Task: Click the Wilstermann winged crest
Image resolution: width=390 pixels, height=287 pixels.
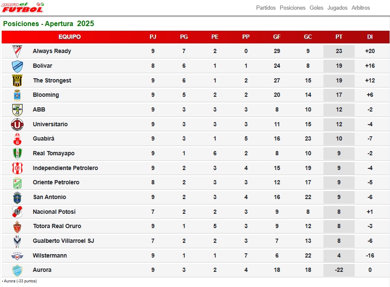Action: (x=17, y=256)
